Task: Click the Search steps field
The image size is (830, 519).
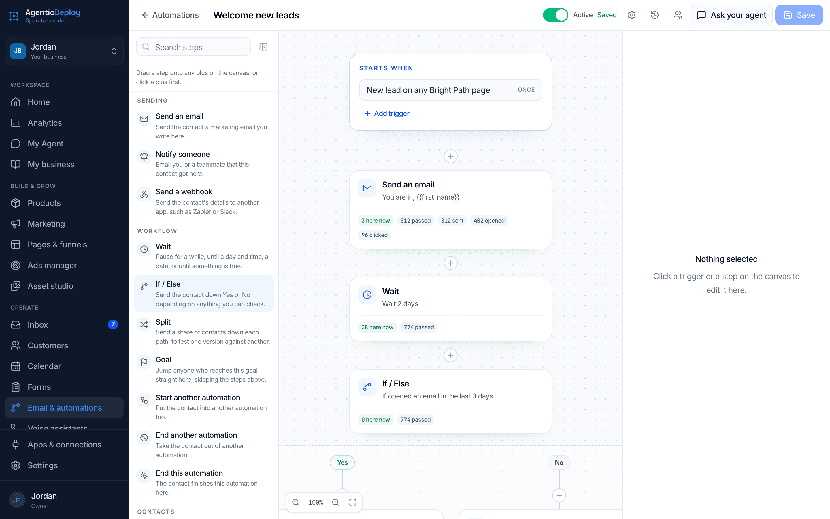Action: click(193, 47)
